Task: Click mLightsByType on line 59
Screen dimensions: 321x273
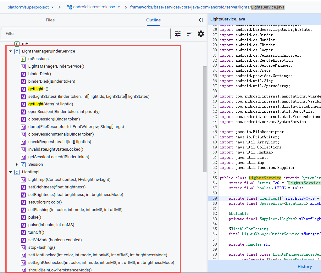Action: [x=300, y=198]
